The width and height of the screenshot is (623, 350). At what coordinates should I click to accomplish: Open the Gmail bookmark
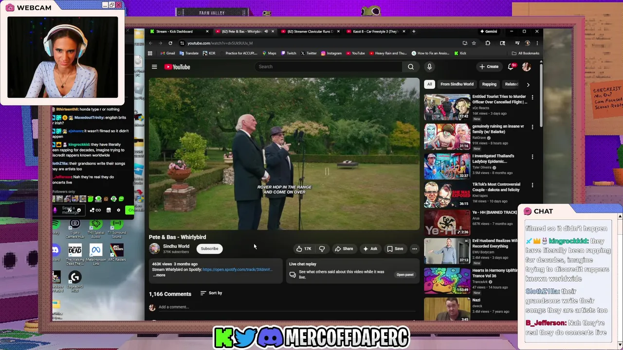(x=168, y=53)
